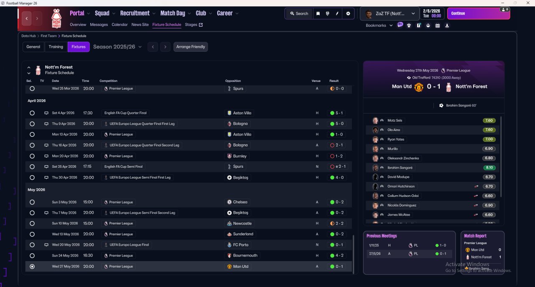Collapse Nott'm Forest fixture schedule up chevron
The height and width of the screenshot is (287, 535).
pos(29,68)
